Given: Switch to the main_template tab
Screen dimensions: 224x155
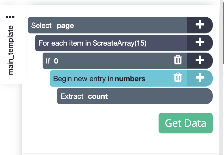Looking at the screenshot, I should (11, 50).
